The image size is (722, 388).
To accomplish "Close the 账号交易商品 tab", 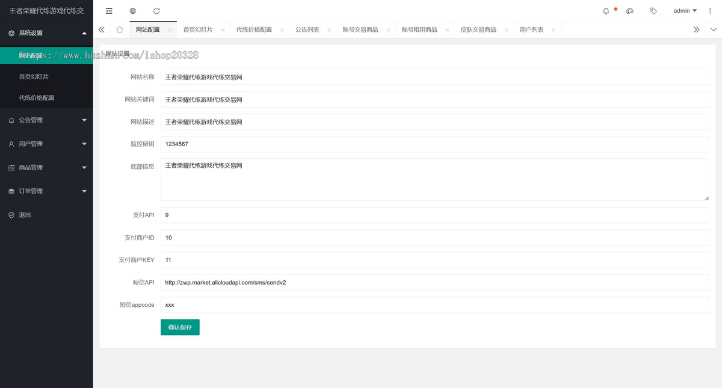I will (388, 30).
